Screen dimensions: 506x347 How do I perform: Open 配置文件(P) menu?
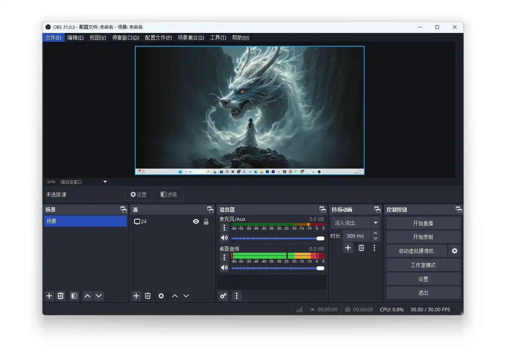pos(158,38)
